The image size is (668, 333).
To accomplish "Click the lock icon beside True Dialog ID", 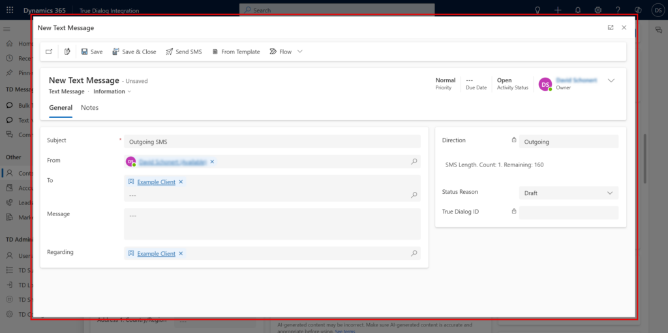I will [x=514, y=211].
